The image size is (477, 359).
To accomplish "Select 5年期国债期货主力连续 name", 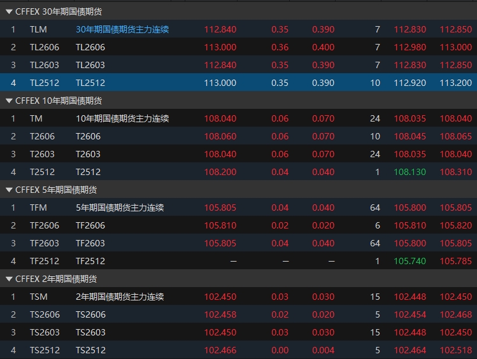I will click(120, 208).
